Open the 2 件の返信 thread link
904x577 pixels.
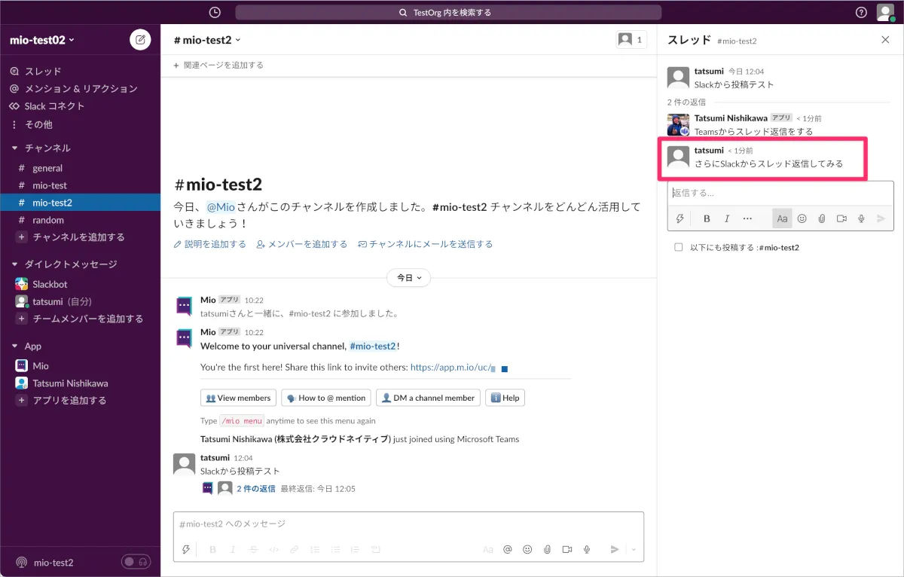point(255,489)
